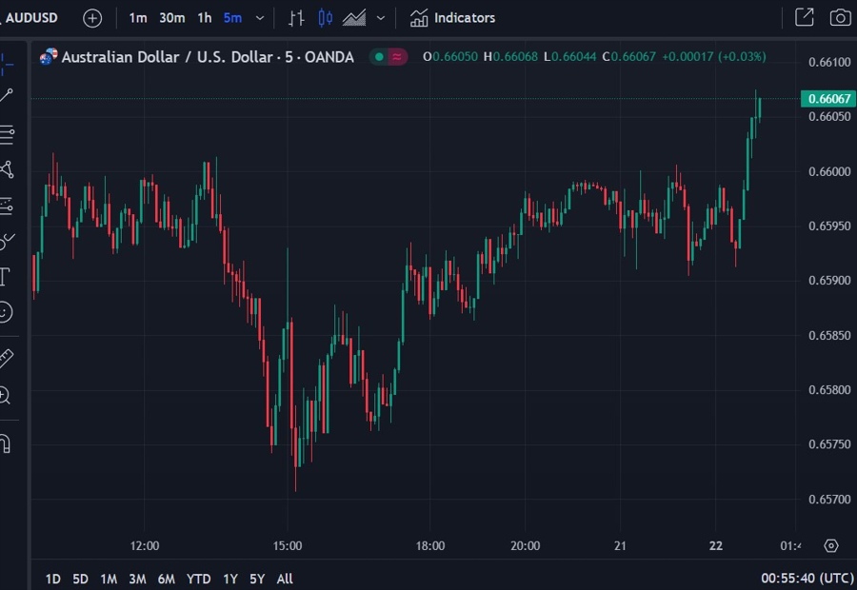The image size is (857, 590).
Task: Open the timeframe dropdown chevron
Action: (260, 17)
